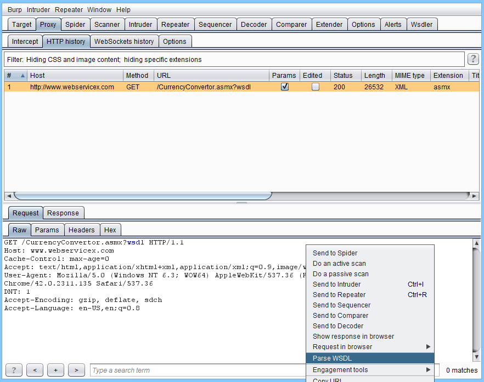Image resolution: width=484 pixels, height=382 pixels.
Task: Switch to the Decoder tab
Action: (x=254, y=24)
